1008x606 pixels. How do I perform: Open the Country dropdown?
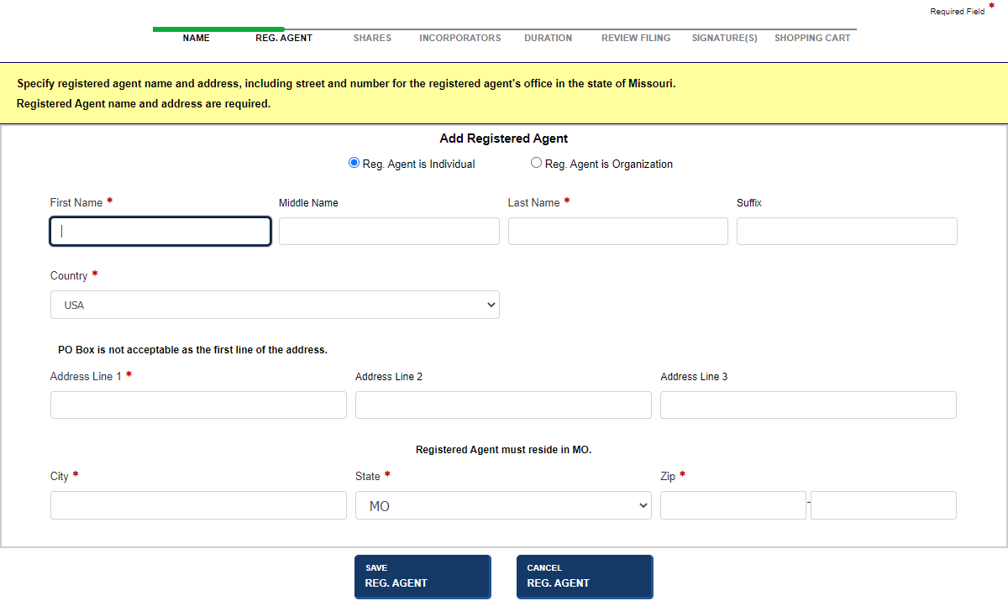(275, 304)
